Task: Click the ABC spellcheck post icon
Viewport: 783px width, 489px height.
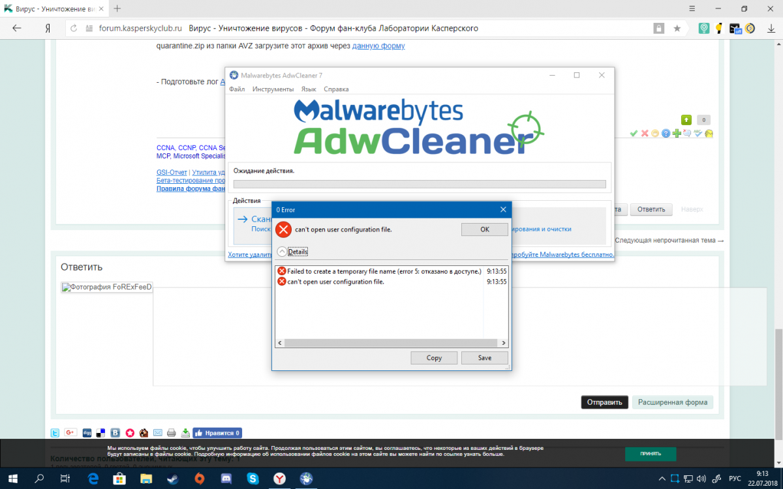Action: 698,133
